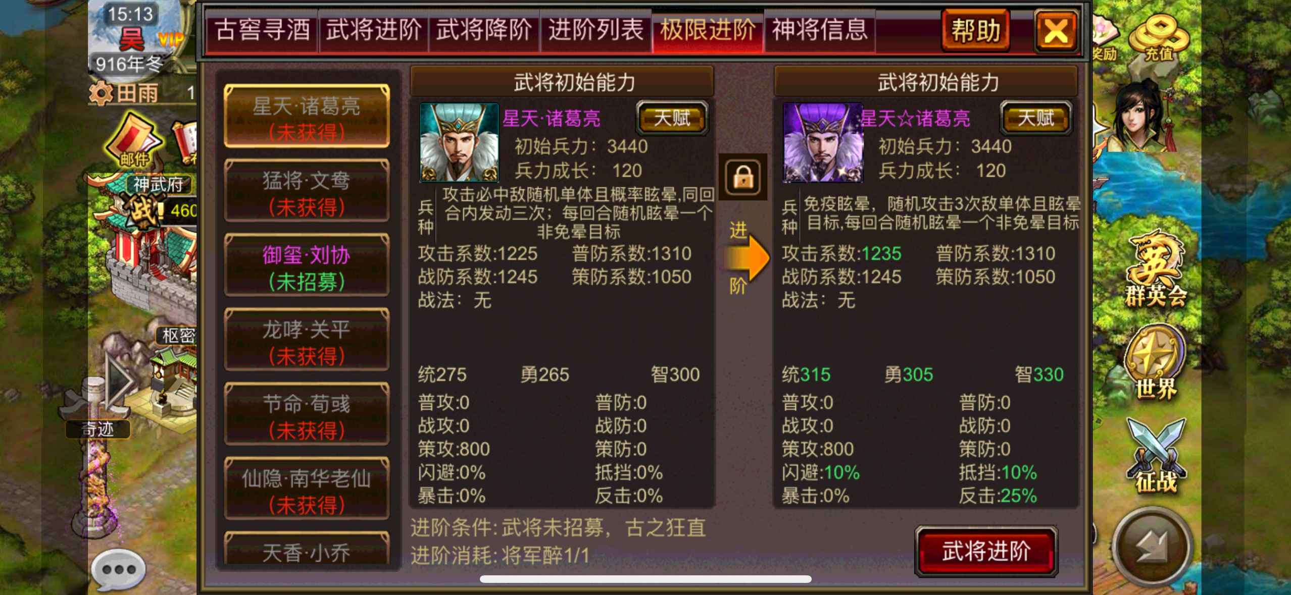Open the chat speech bubble
The width and height of the screenshot is (1291, 595).
click(x=119, y=569)
